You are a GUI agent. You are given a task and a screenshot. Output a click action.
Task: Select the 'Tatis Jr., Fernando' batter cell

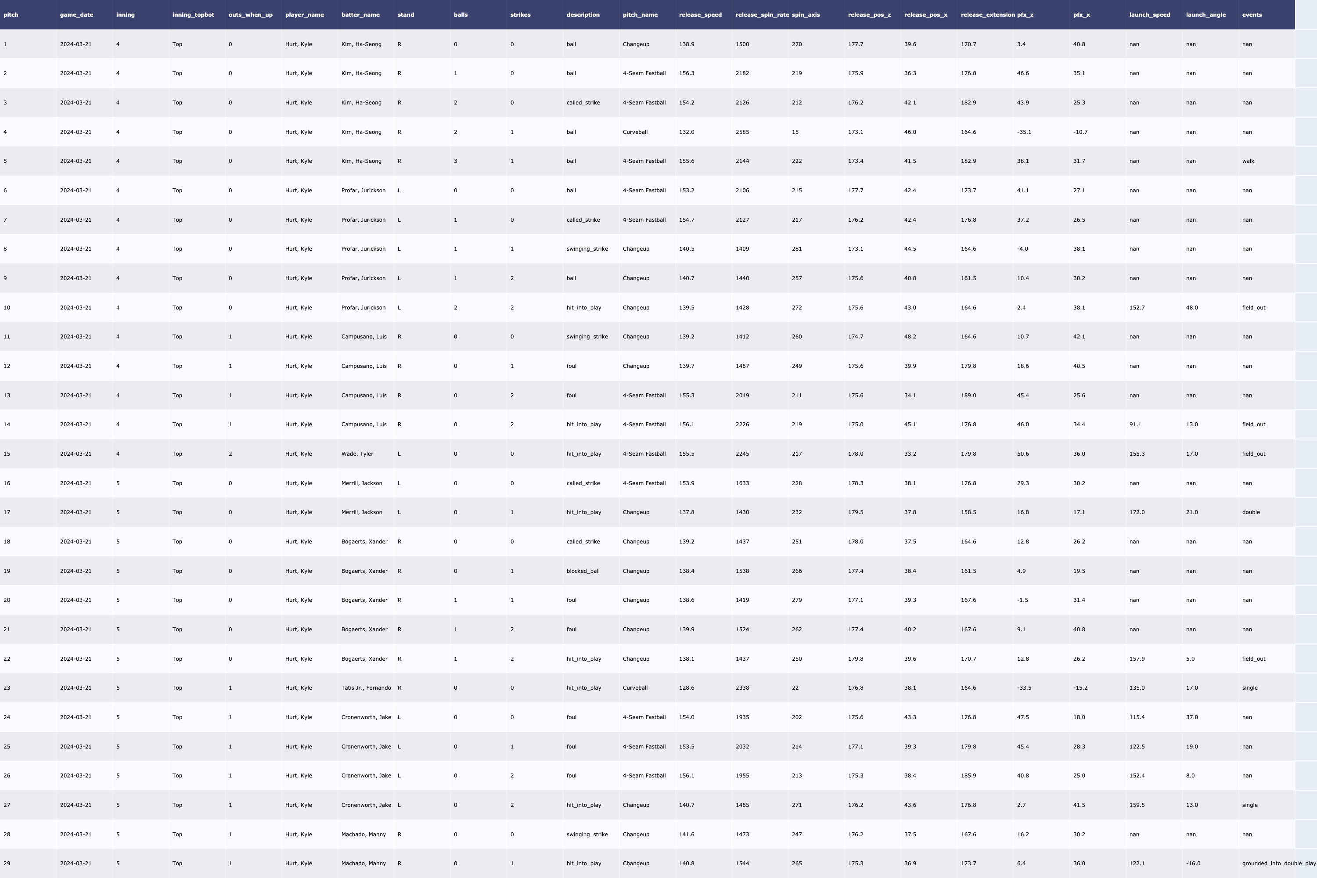tap(366, 687)
